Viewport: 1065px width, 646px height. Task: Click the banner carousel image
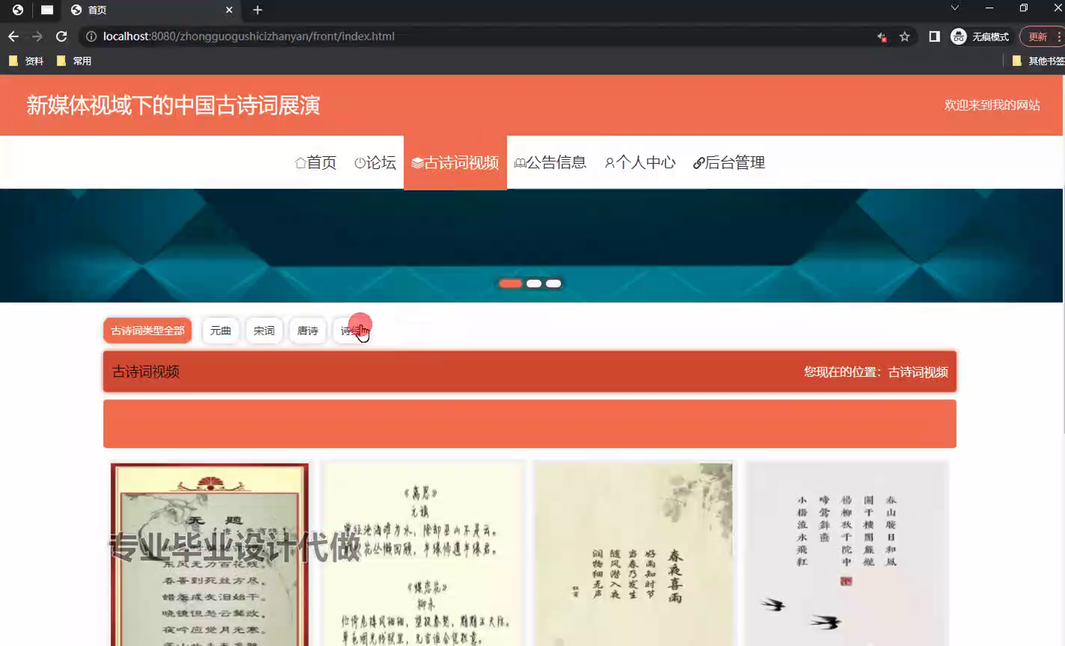coord(531,245)
